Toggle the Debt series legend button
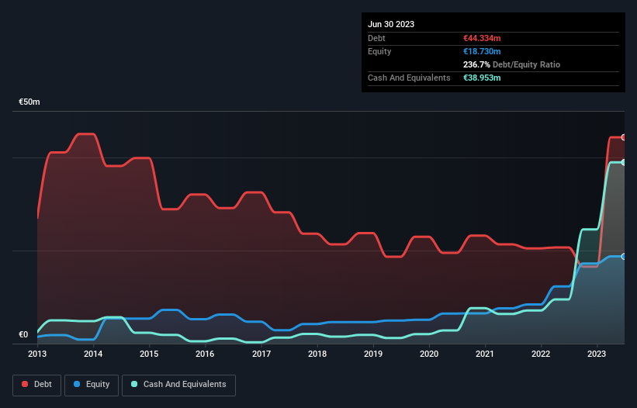 coord(37,385)
